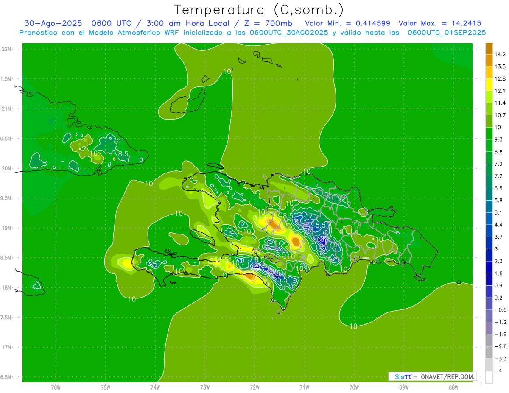Click the "70W" longitude axis label

(x=354, y=387)
